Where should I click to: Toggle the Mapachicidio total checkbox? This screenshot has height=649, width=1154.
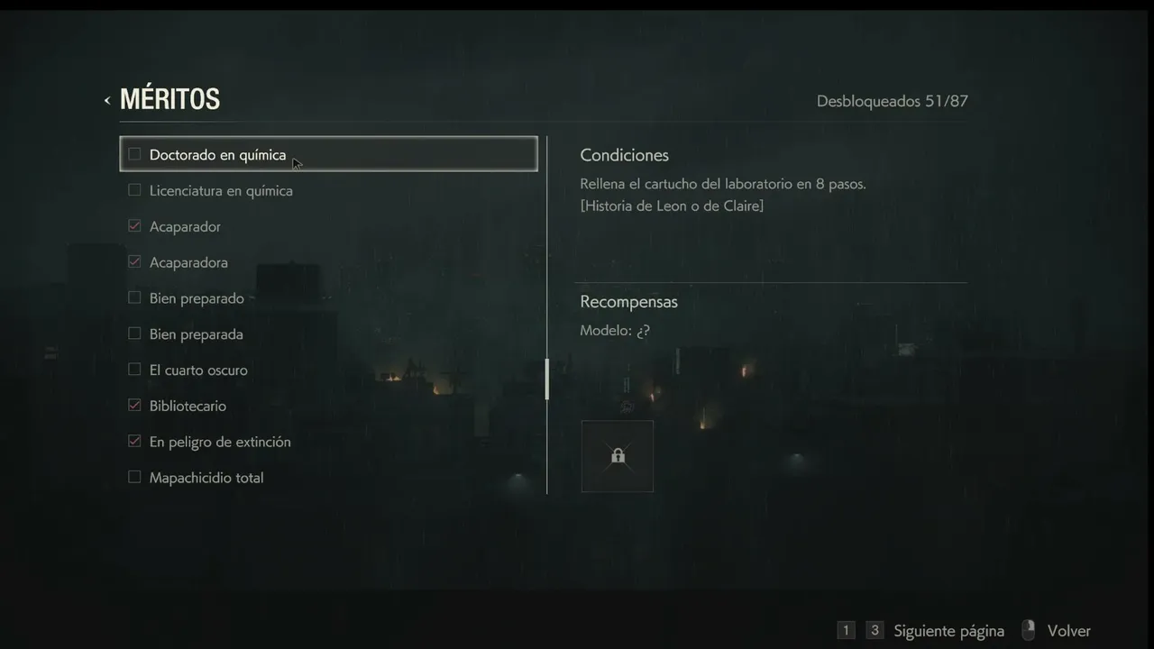click(134, 477)
